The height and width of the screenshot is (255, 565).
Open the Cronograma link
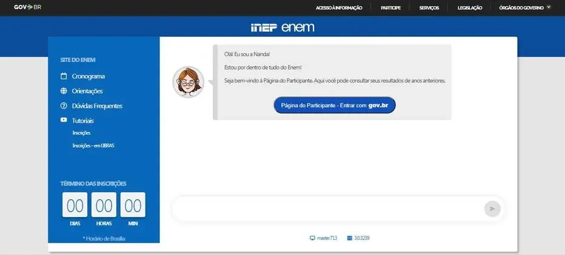pyautogui.click(x=89, y=76)
